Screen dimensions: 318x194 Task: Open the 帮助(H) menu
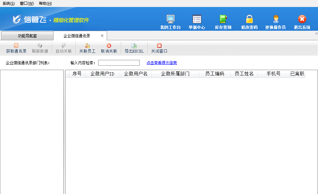(45, 3)
